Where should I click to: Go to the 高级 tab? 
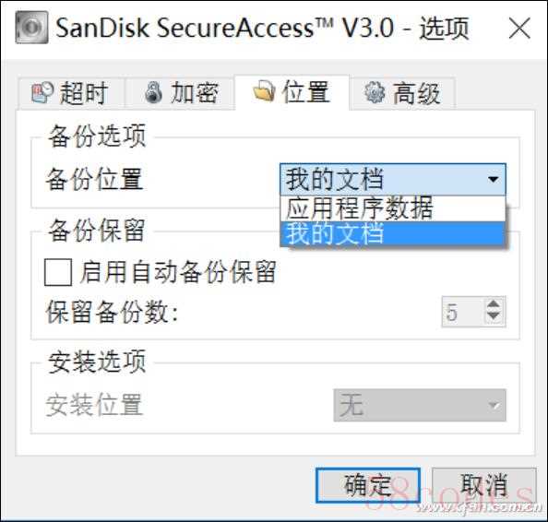point(402,93)
